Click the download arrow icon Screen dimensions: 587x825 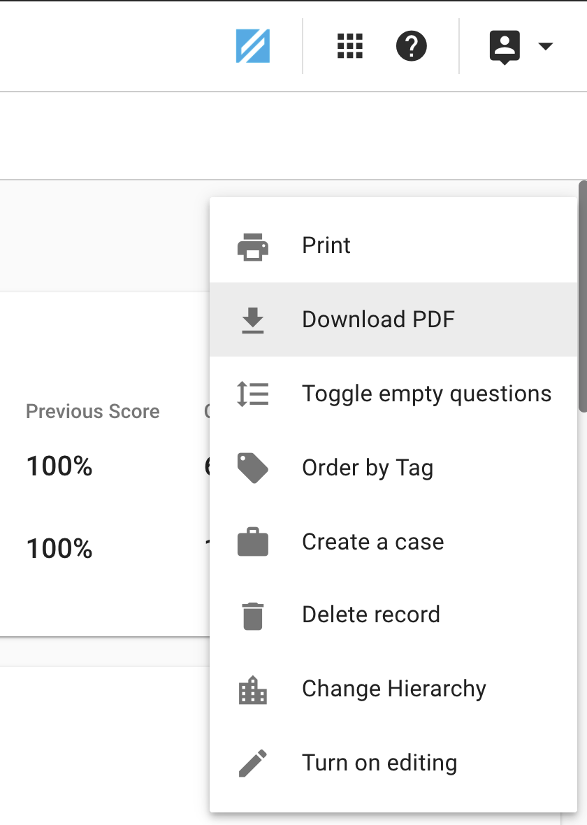tap(253, 320)
